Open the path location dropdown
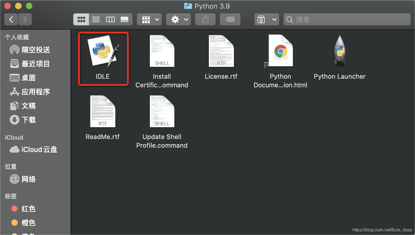The height and width of the screenshot is (235, 415). (267, 19)
